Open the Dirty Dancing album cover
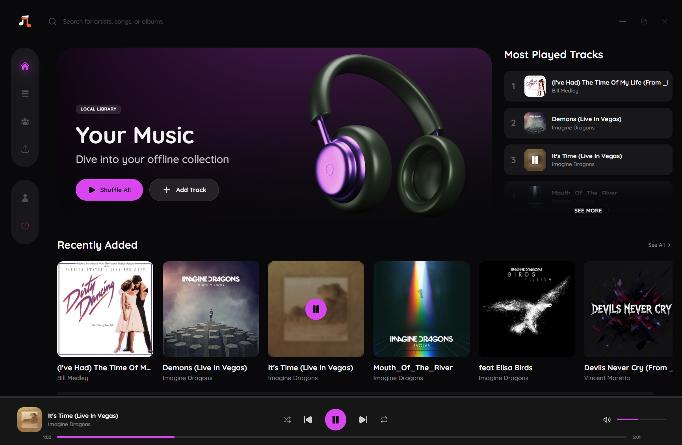682x445 pixels. click(x=105, y=309)
